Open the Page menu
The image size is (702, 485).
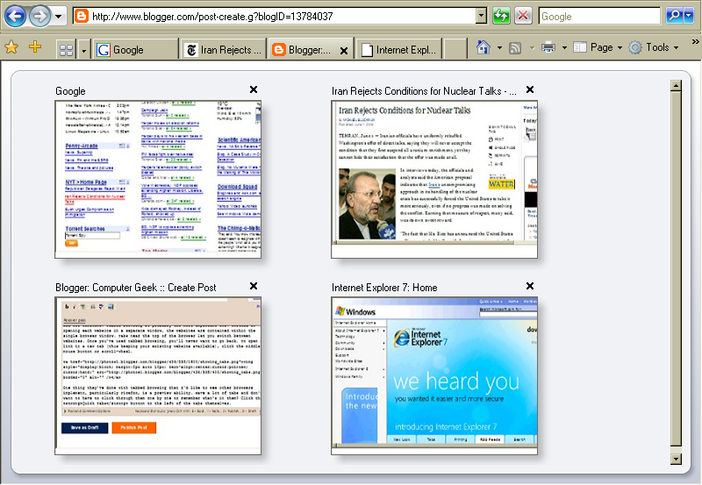click(598, 47)
